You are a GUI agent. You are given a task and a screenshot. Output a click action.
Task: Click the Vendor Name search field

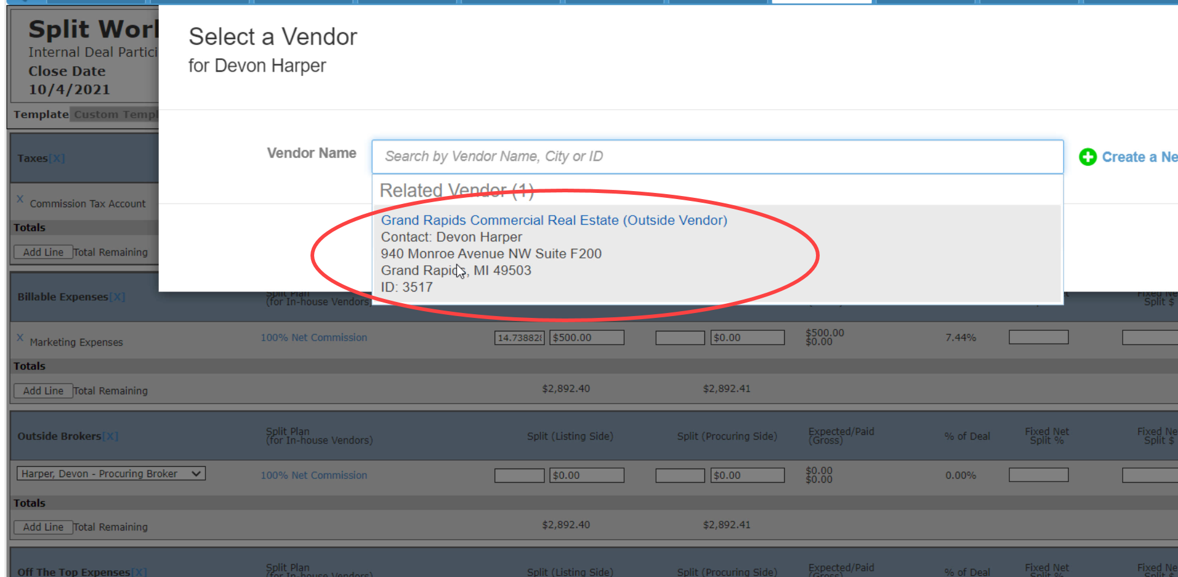pos(717,157)
